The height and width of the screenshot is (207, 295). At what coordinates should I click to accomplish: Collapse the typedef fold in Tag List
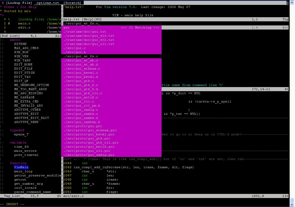point(3,130)
